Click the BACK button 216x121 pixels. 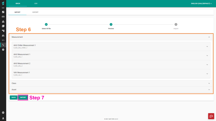click(13, 97)
